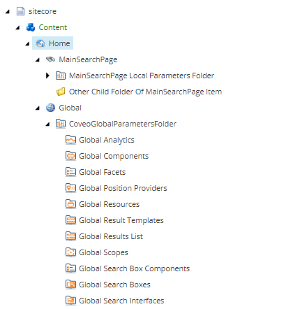Open the Global Facets item
This screenshot has height=309, width=284.
click(102, 172)
